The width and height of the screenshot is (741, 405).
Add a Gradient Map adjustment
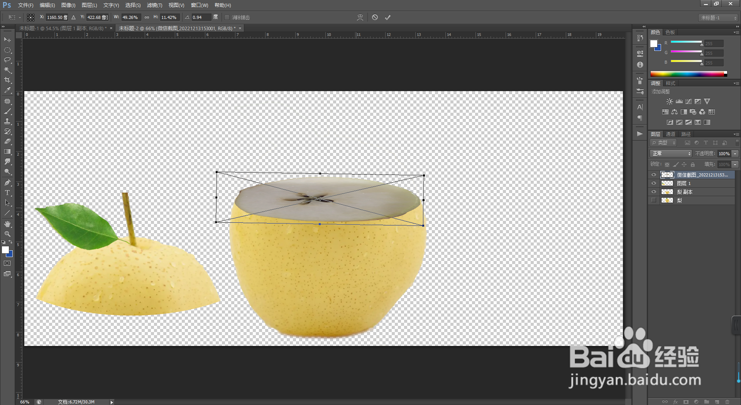(707, 122)
